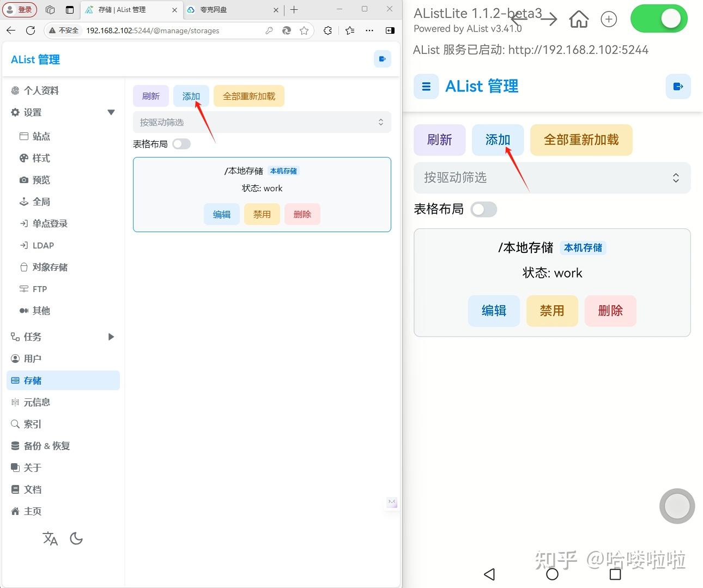Tap the home icon in AListLite toolbar

pos(579,18)
